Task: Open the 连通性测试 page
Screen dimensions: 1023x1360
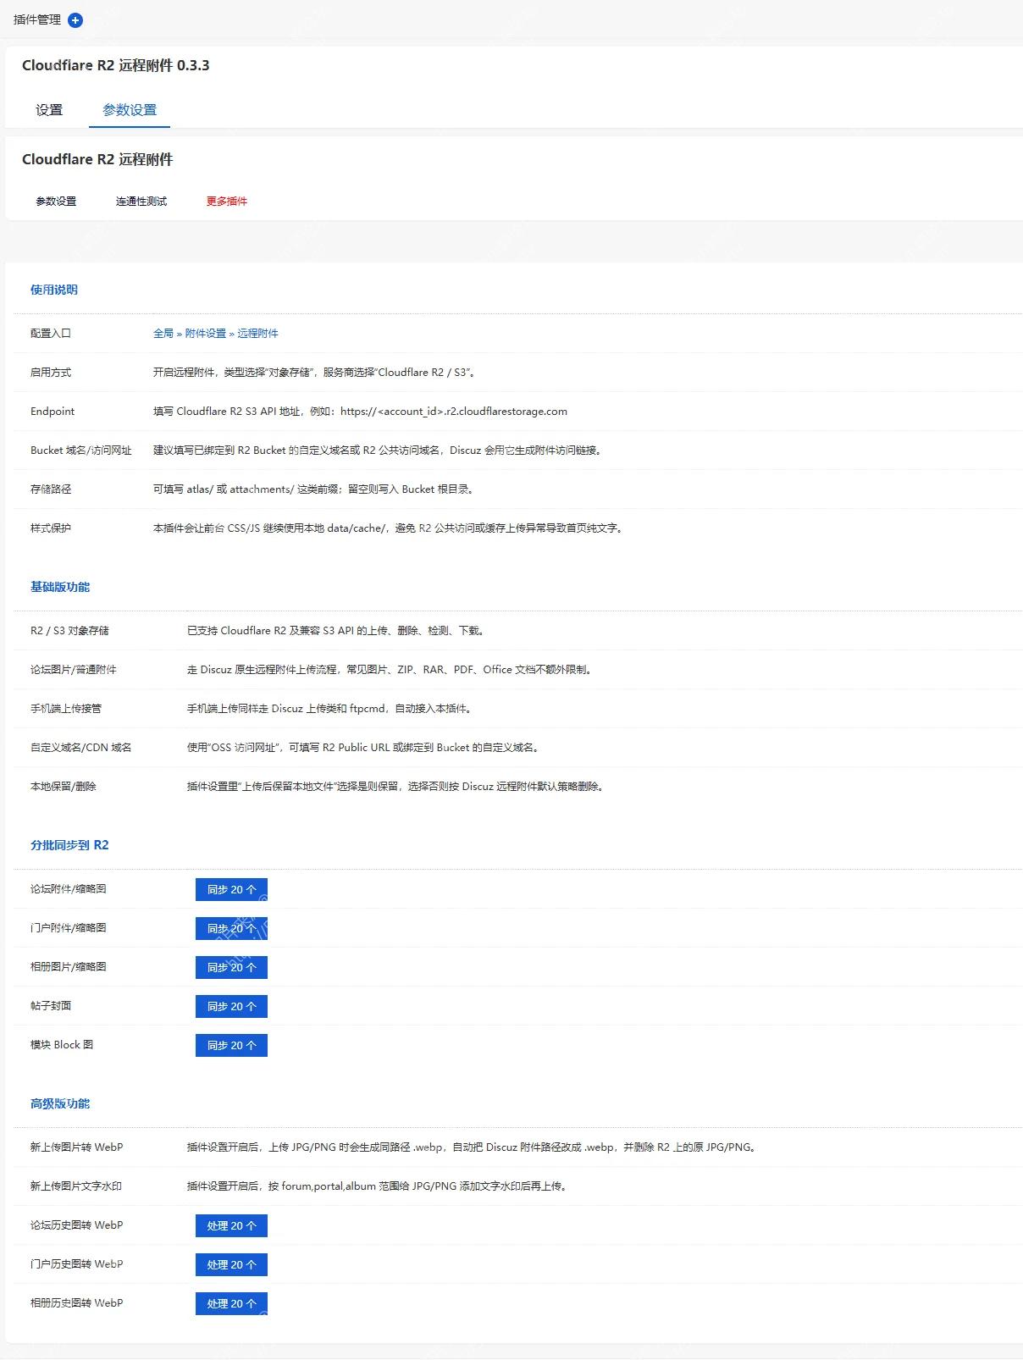Action: [141, 202]
